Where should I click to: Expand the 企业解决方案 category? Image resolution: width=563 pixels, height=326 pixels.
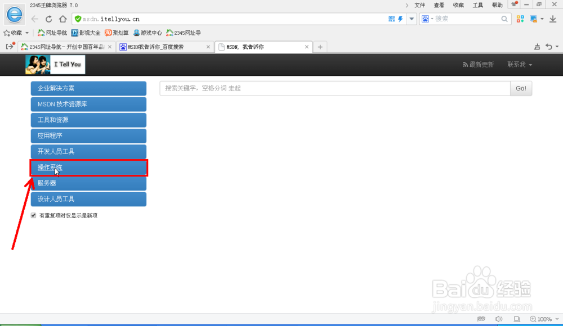(89, 88)
